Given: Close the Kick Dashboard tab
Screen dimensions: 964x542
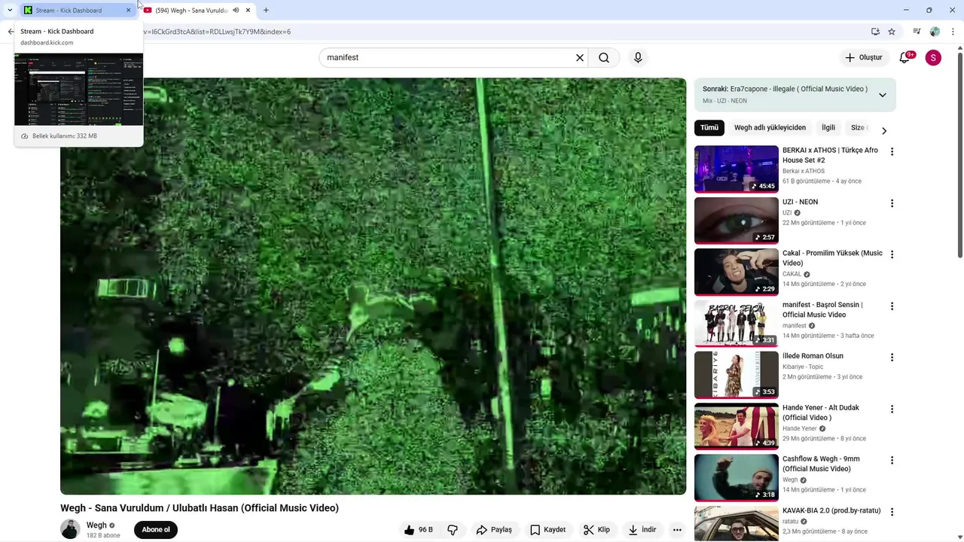Looking at the screenshot, I should [x=128, y=11].
